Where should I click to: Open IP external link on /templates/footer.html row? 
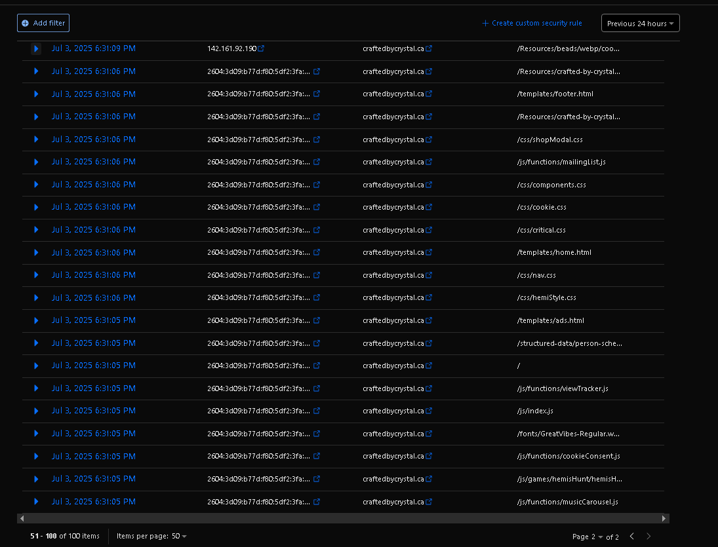click(x=317, y=94)
